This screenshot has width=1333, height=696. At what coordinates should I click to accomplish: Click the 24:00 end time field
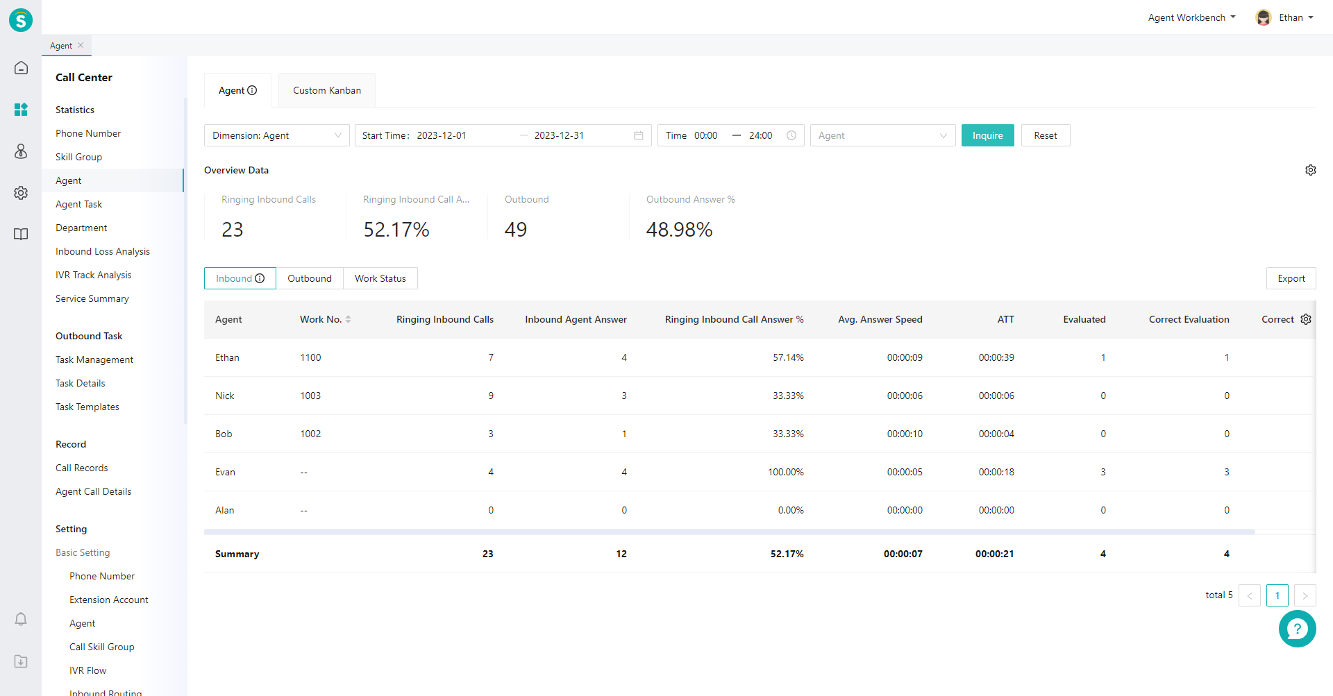(761, 135)
